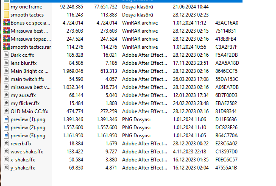Image resolution: width=276 pixels, height=186 pixels.
Task: Select file name 'wave shake.ffx'
Action: click(x=27, y=152)
